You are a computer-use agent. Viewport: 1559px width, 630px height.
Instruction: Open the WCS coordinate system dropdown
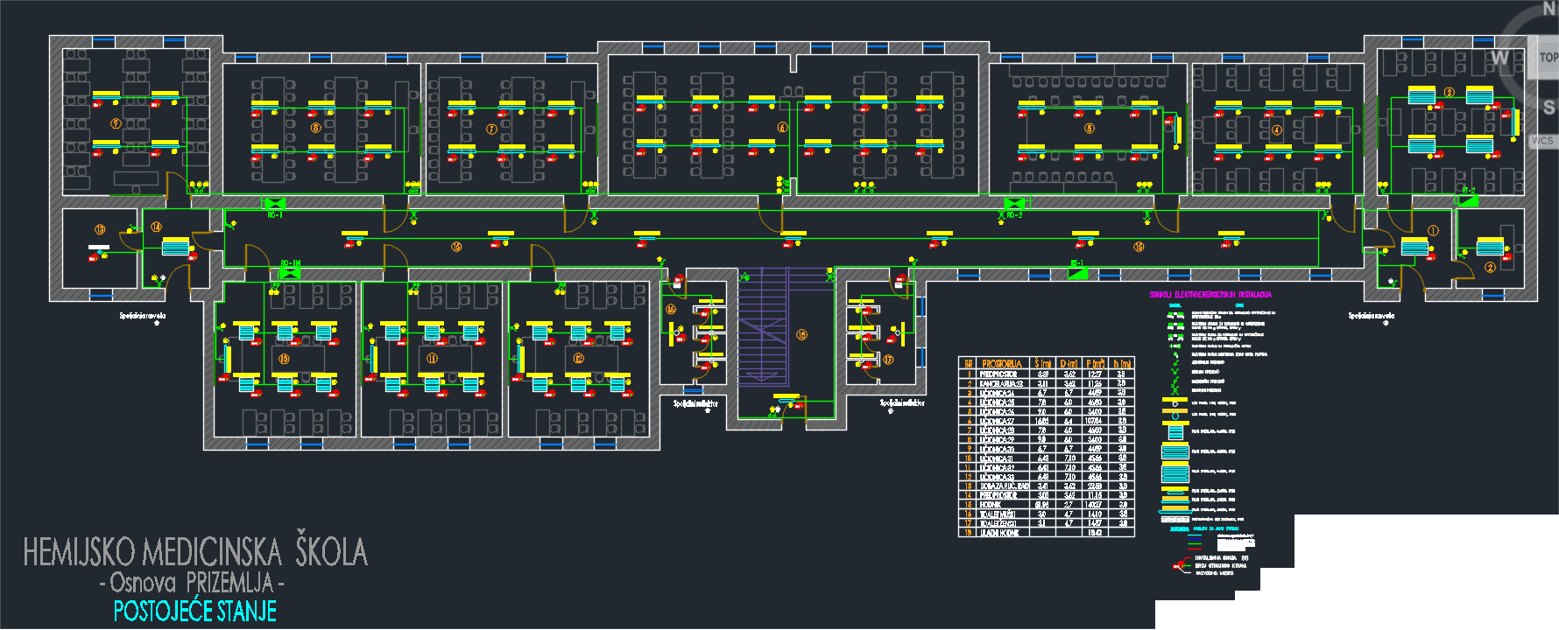click(1542, 141)
